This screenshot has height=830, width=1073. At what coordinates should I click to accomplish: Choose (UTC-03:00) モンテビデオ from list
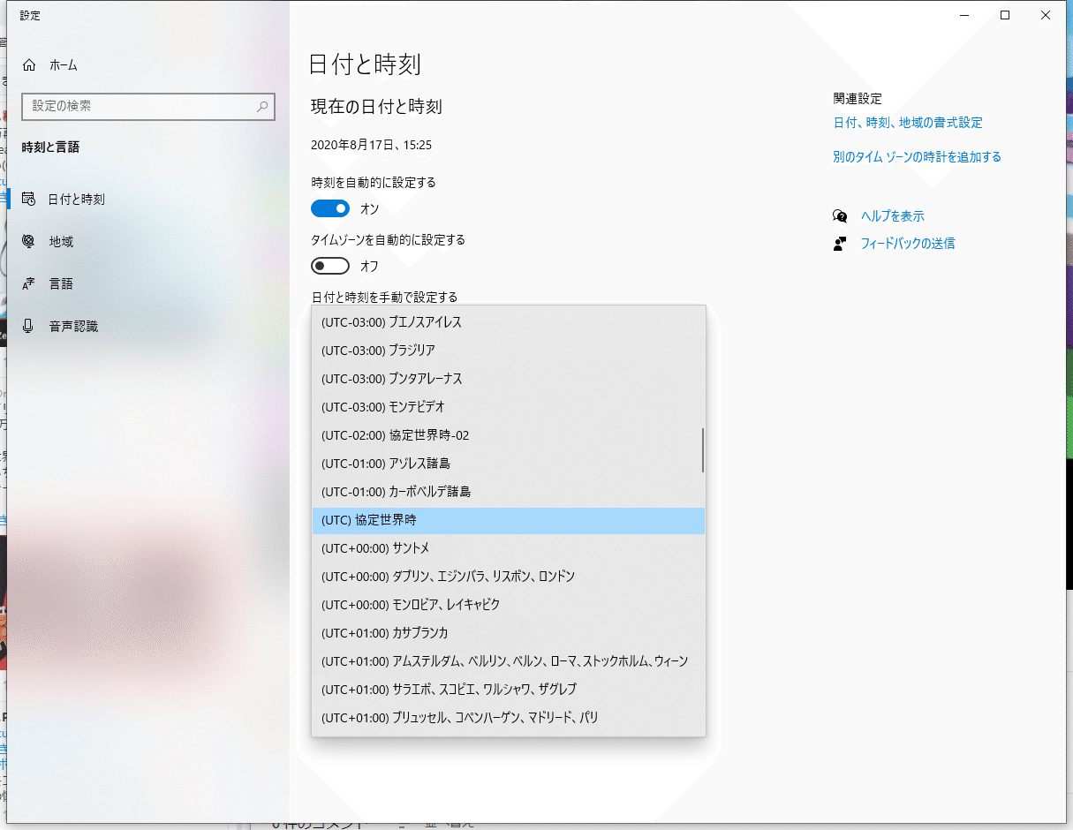click(x=509, y=407)
